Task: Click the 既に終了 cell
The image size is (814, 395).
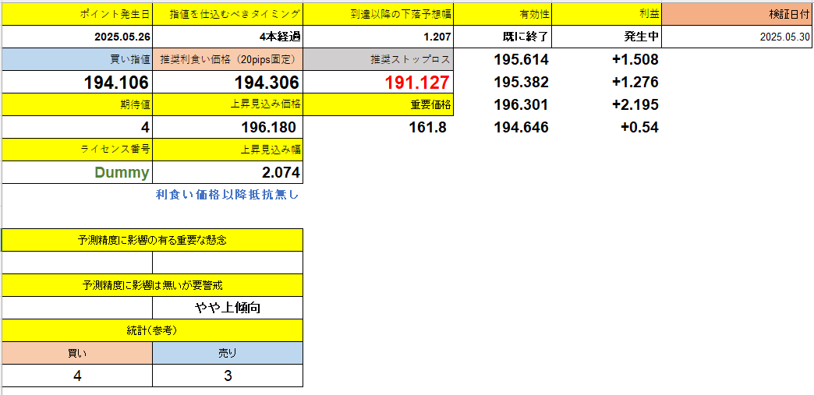Action: pos(503,37)
